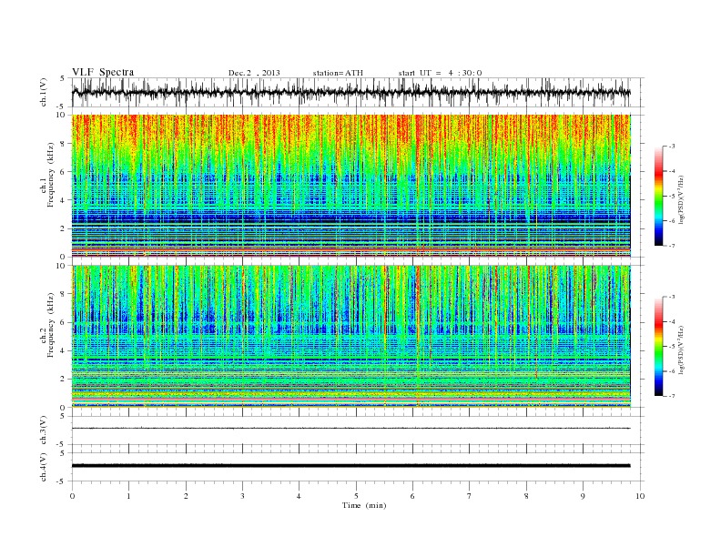This screenshot has width=721, height=557.
Task: Click the time axis tick label "10"
Action: click(x=640, y=496)
